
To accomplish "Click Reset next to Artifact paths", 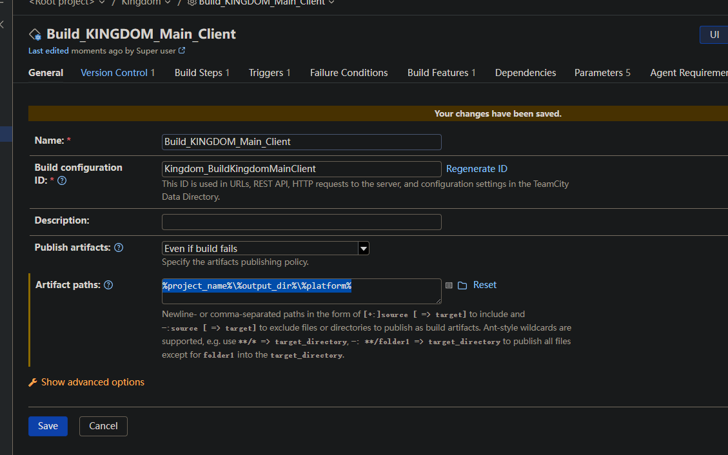I will click(485, 285).
